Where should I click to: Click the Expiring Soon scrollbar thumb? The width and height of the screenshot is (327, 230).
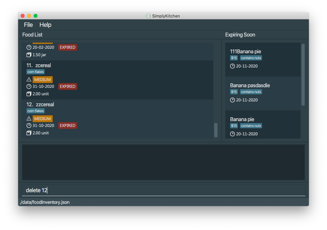(303, 75)
